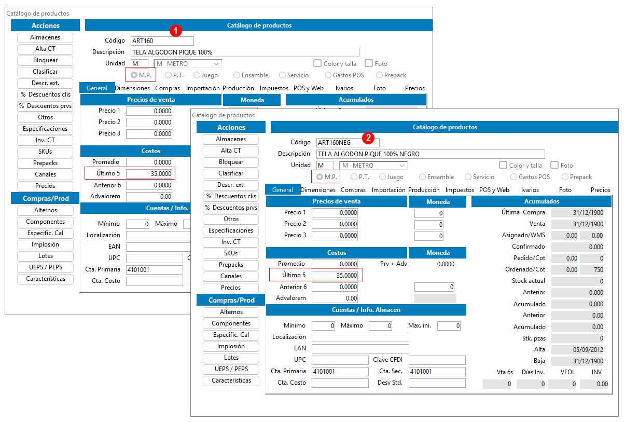Click Cta. Primaria field in back ART160 window
Screen dimensions: 625x422
(x=155, y=270)
